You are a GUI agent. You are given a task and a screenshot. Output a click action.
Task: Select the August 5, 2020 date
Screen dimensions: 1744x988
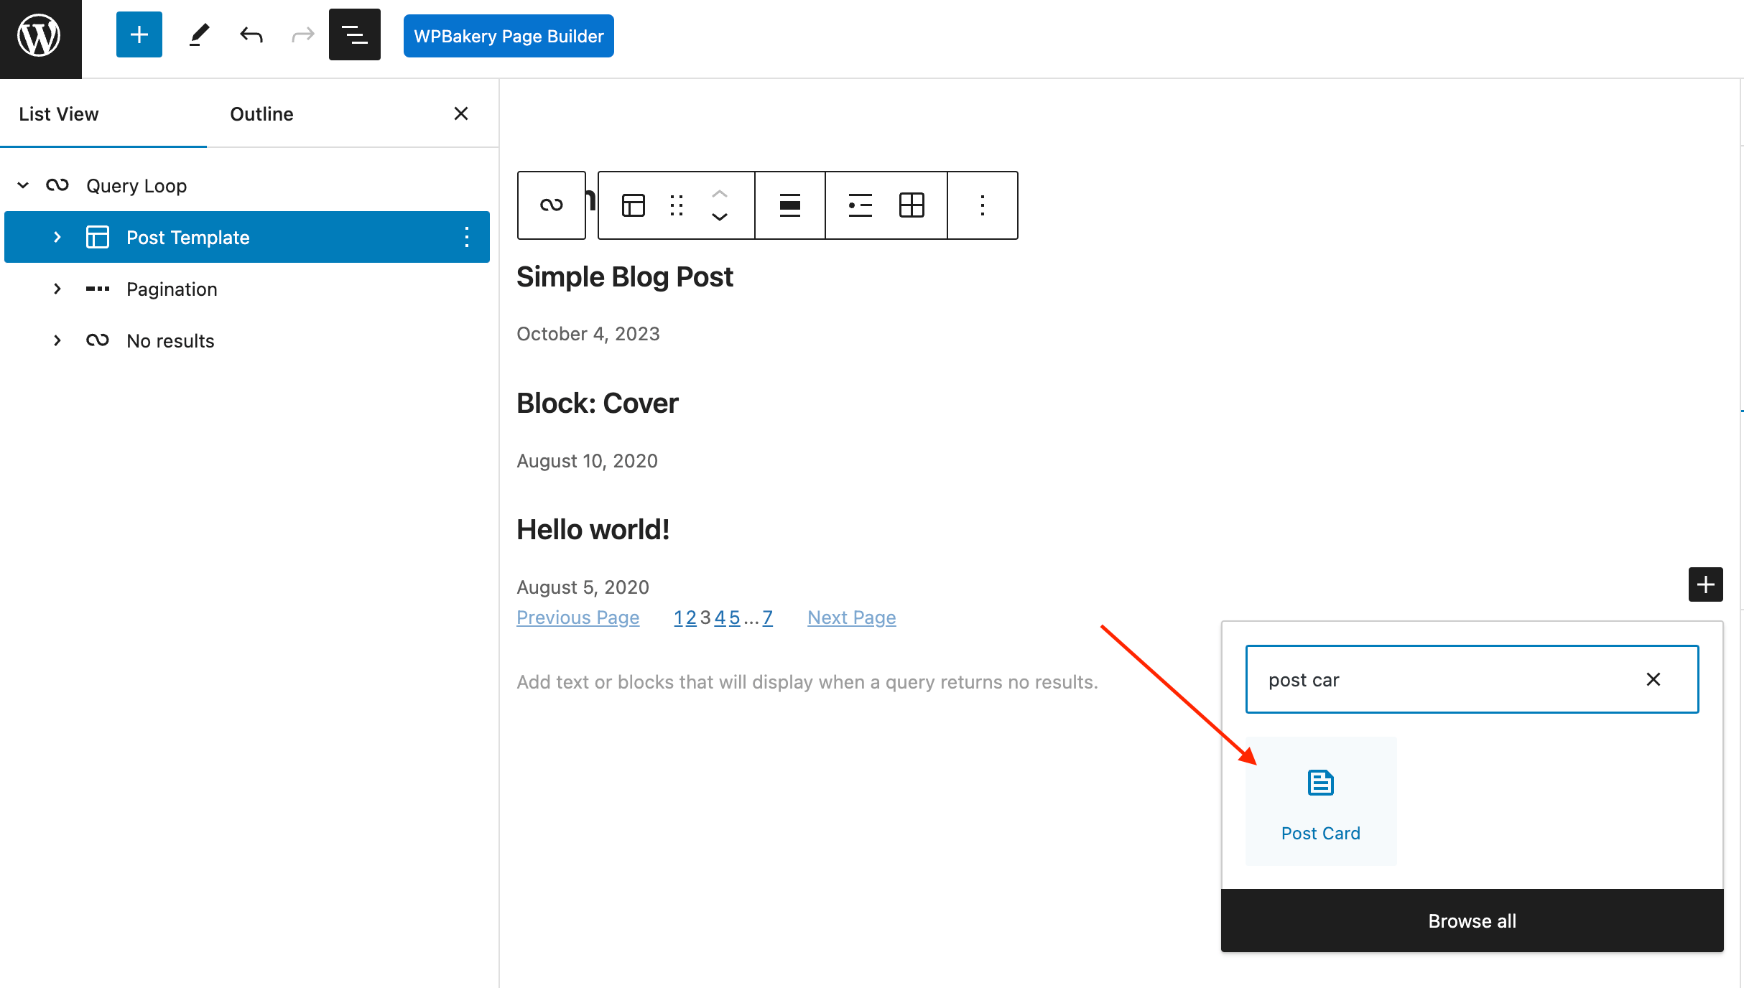coord(583,587)
